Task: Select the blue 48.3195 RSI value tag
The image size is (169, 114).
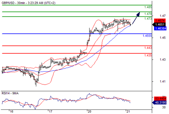Action: coord(159,102)
